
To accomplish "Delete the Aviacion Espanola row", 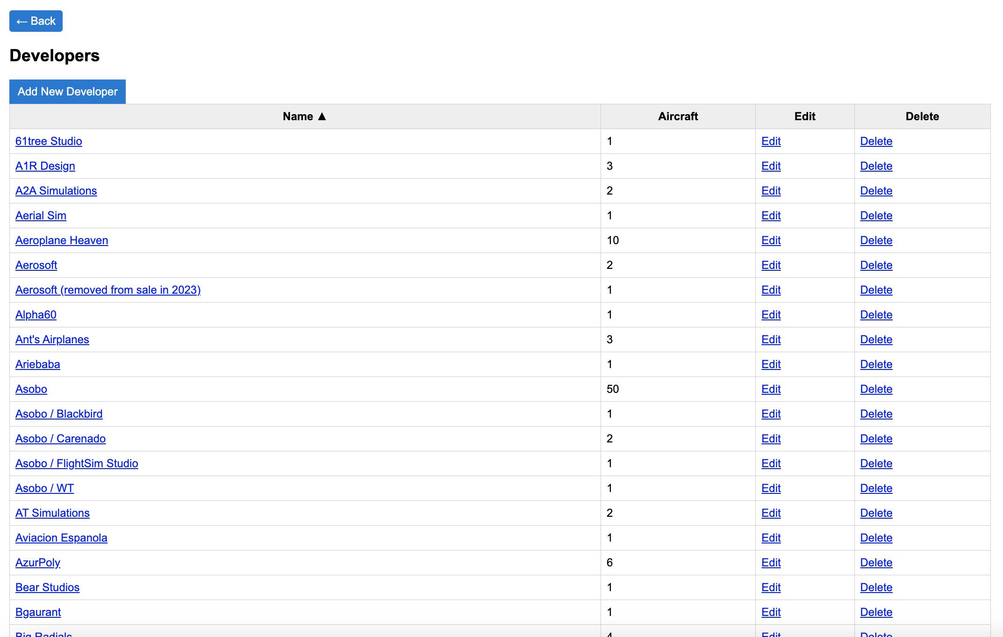I will click(876, 538).
